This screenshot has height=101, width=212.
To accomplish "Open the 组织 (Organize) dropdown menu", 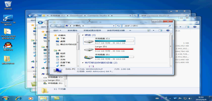I will pyautogui.click(x=55, y=31).
